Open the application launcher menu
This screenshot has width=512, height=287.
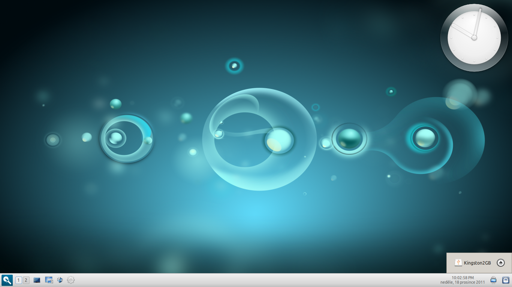coord(7,280)
